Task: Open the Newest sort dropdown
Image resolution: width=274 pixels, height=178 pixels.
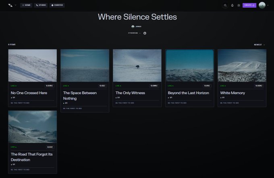Action: tap(259, 45)
